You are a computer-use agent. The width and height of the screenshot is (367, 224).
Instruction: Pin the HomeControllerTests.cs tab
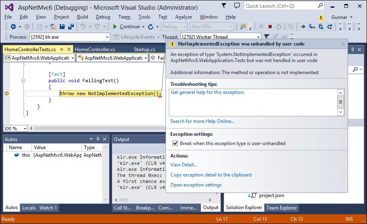(61, 49)
